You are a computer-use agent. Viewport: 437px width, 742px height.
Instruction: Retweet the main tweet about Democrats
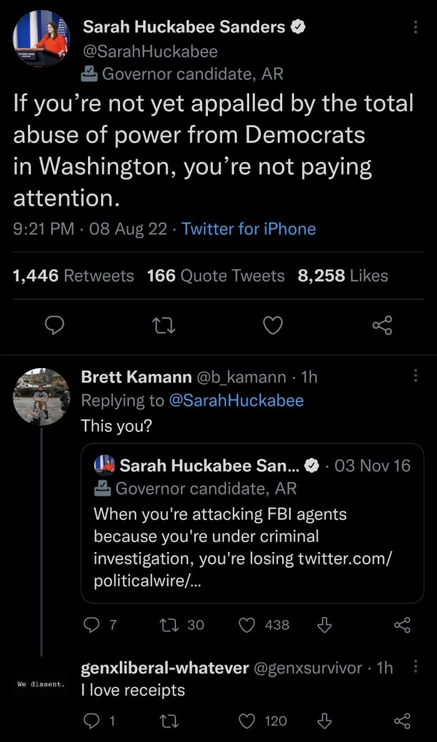pyautogui.click(x=164, y=325)
